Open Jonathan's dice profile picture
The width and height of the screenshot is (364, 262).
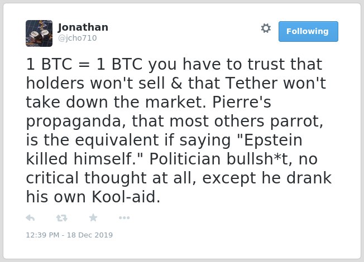point(39,33)
